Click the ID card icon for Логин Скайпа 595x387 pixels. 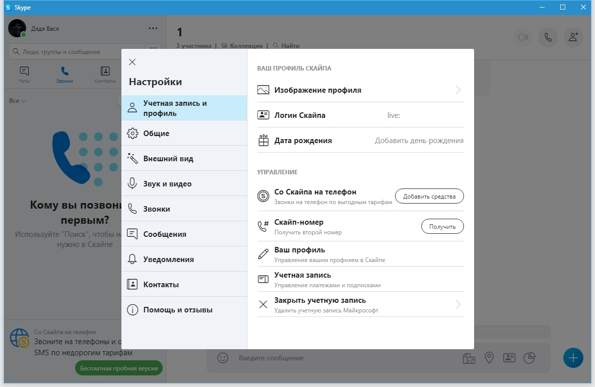[263, 115]
